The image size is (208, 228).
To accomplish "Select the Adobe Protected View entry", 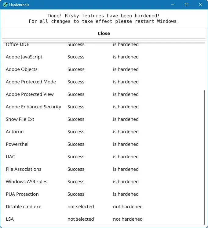I will click(30, 94).
